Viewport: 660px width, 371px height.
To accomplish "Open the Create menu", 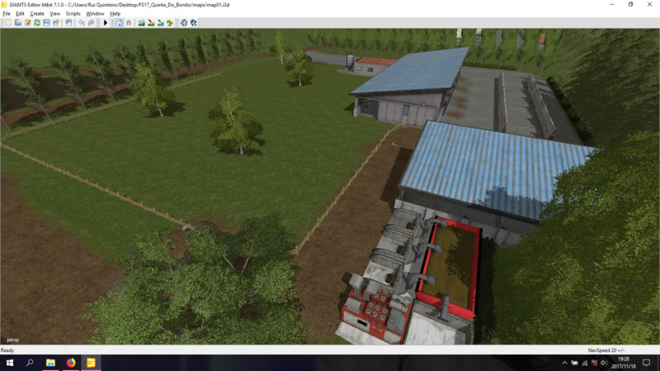I will tap(37, 14).
